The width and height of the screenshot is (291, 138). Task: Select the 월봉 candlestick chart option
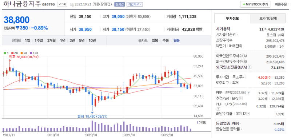(x=176, y=40)
